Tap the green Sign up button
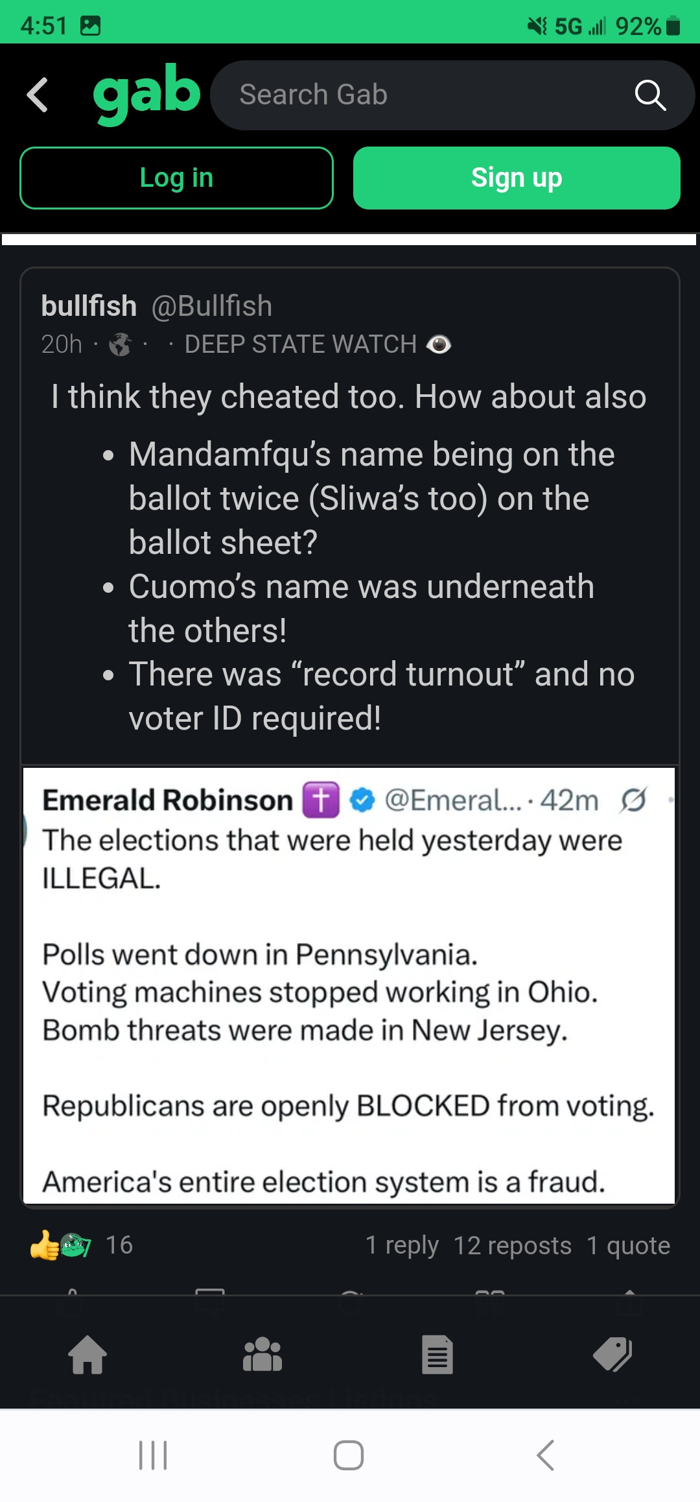Viewport: 700px width, 1502px height. [x=517, y=178]
